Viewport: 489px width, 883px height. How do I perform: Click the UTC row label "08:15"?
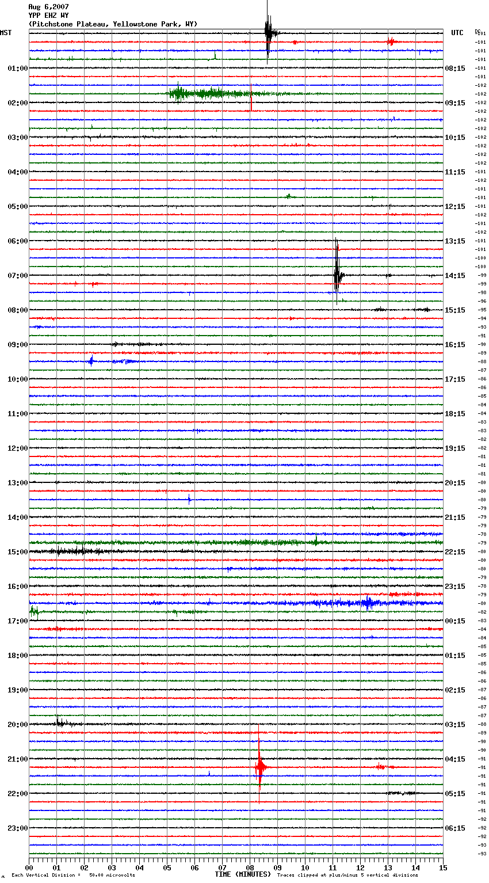click(455, 68)
